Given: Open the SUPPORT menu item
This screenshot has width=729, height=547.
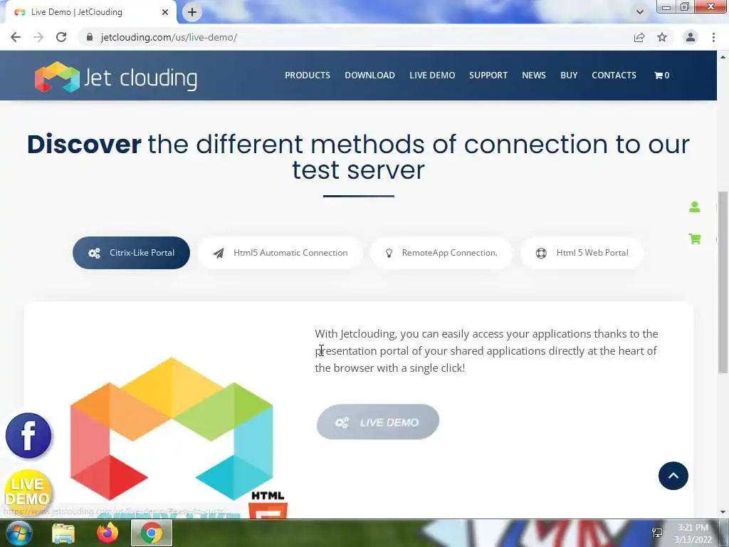Looking at the screenshot, I should click(x=488, y=75).
